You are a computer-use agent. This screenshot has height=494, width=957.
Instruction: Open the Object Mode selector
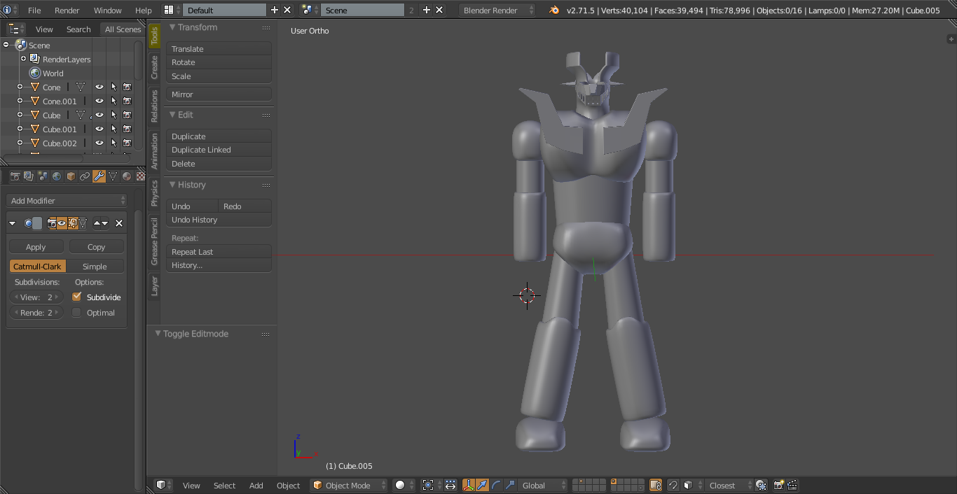point(349,485)
